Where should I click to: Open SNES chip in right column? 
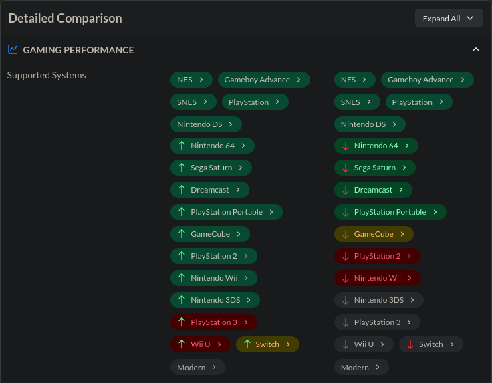(357, 102)
